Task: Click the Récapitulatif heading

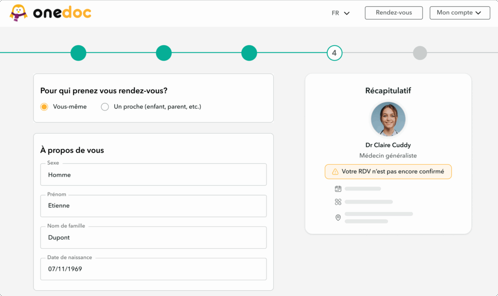Action: point(388,91)
